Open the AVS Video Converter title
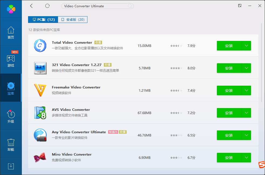This screenshot has width=265, height=175. 71,110
